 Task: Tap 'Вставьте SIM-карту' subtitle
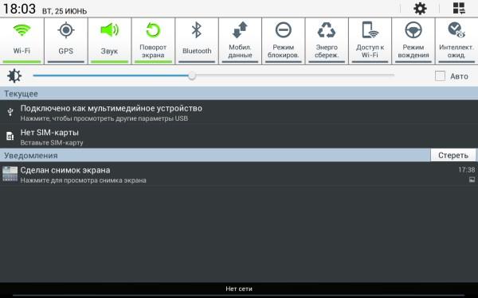[52, 142]
